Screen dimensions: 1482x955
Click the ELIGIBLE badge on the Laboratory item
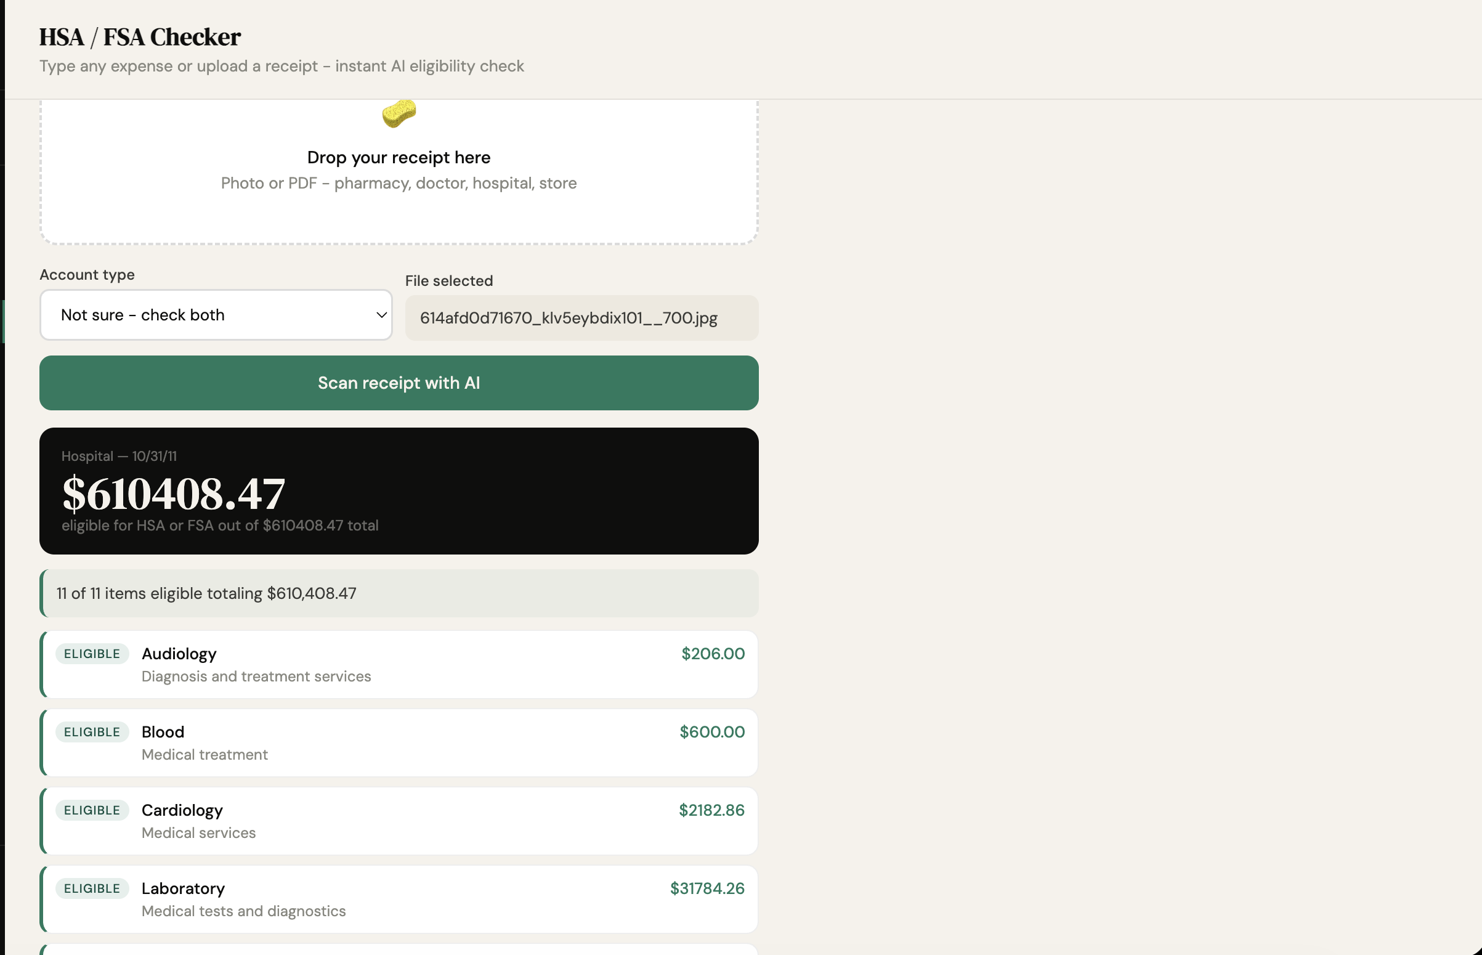click(92, 888)
